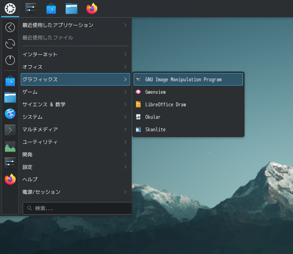Expand the 設定 category arrow
The width and height of the screenshot is (293, 254).
tap(125, 167)
